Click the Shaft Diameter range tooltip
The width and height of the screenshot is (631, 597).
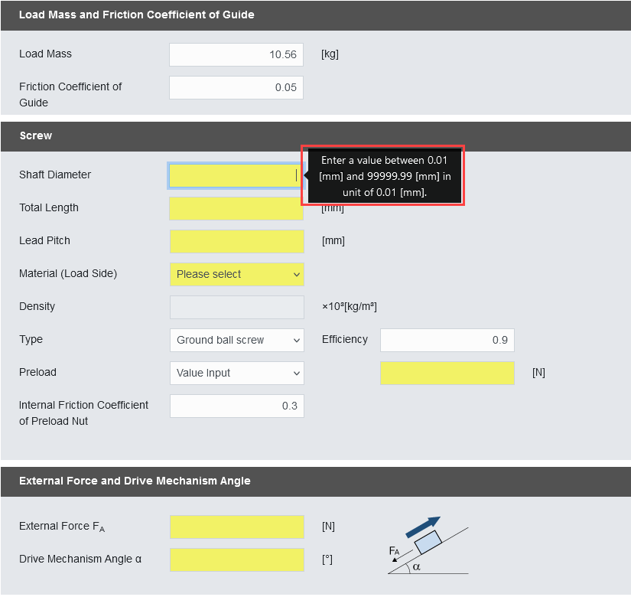(384, 176)
